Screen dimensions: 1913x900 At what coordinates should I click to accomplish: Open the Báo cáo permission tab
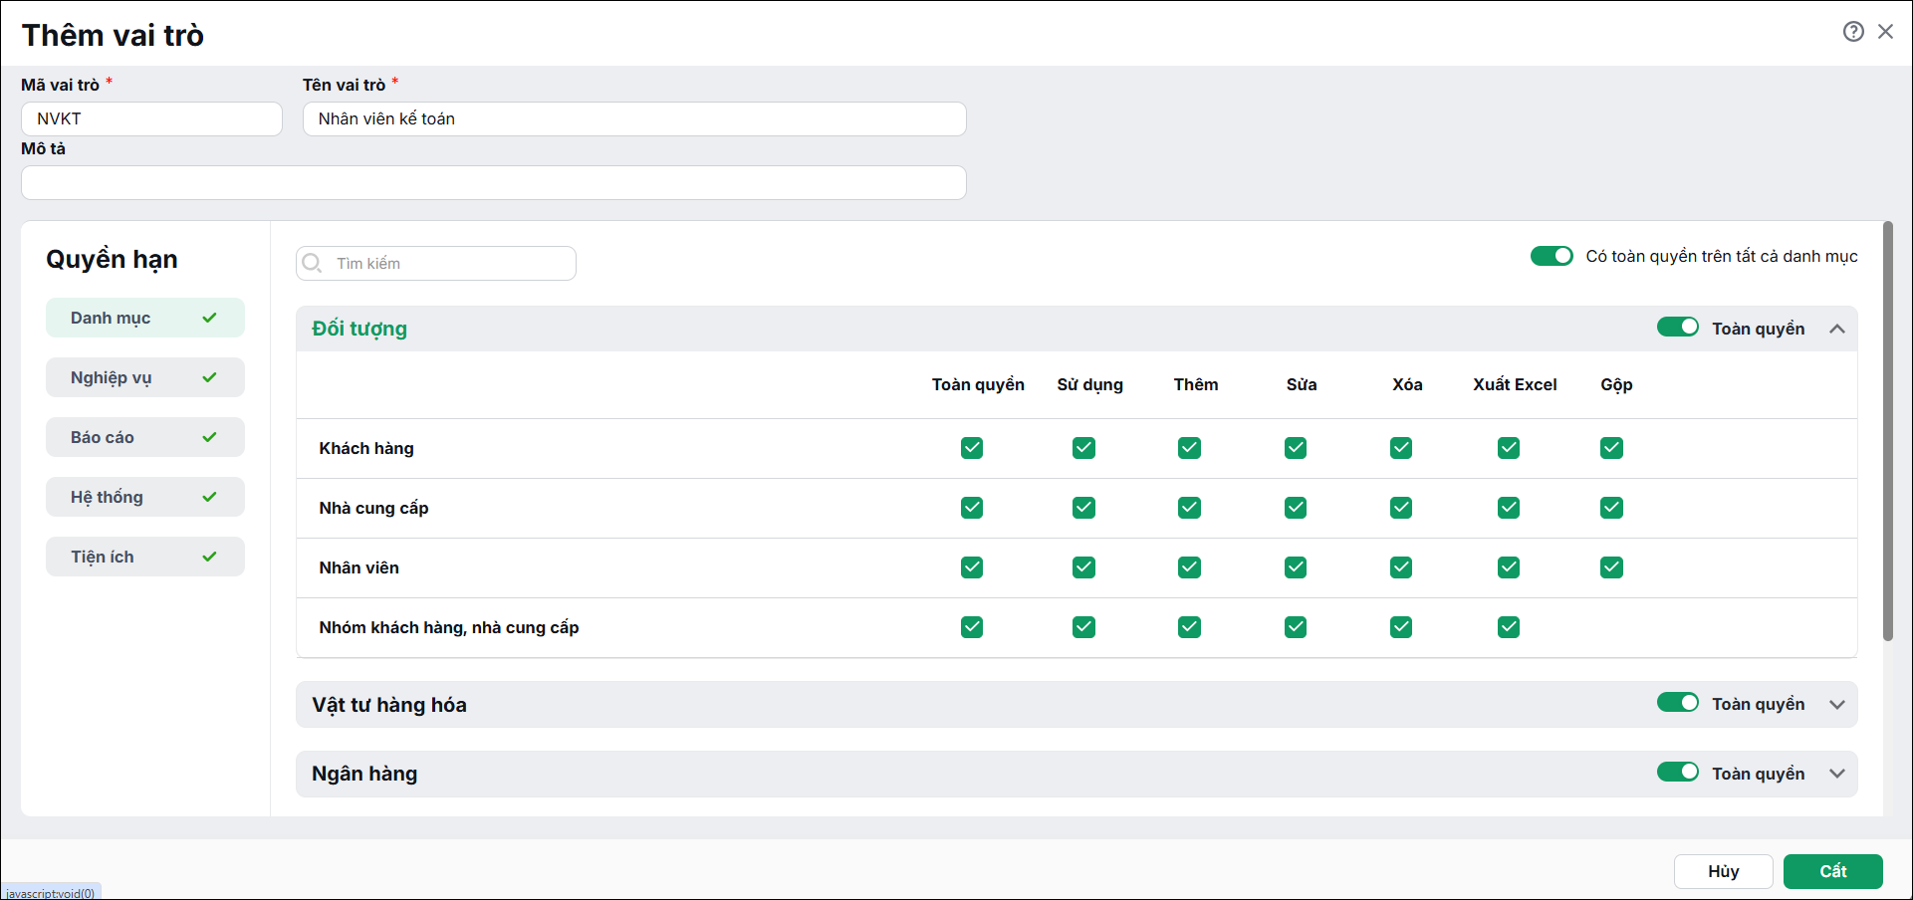click(145, 437)
